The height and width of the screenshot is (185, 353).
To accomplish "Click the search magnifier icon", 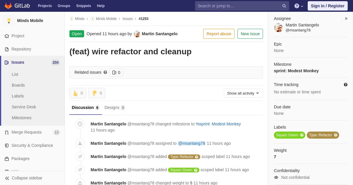I will 284,6.
